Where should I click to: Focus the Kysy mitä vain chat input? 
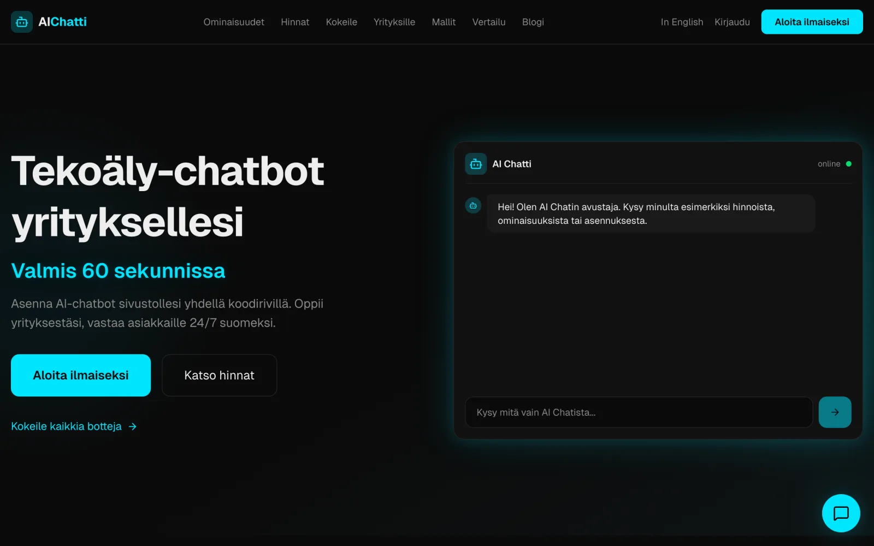coord(639,412)
